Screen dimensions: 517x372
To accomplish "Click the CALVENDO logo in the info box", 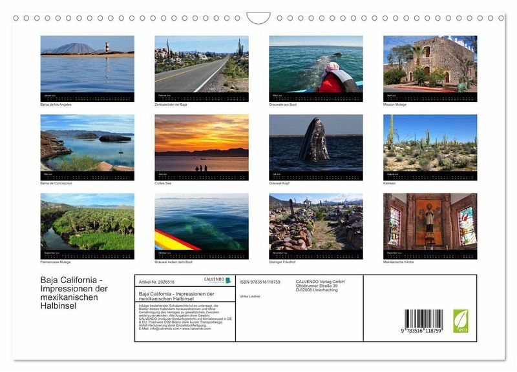I will click(218, 280).
